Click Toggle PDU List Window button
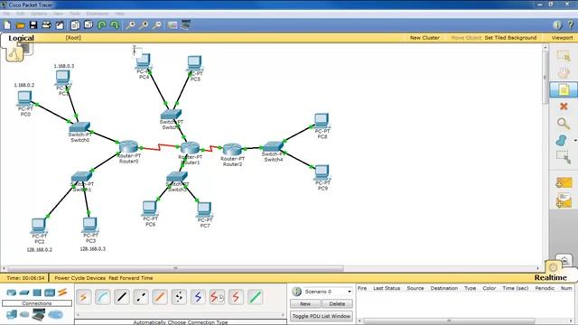The width and height of the screenshot is (578, 325). pyautogui.click(x=322, y=316)
